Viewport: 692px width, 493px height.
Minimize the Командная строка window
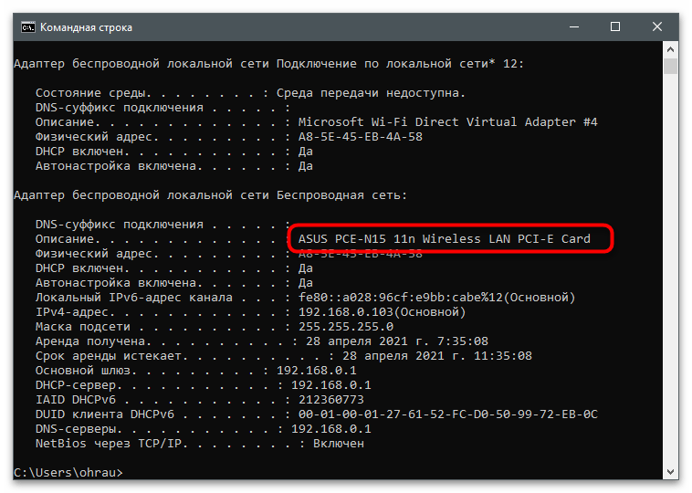(x=574, y=27)
